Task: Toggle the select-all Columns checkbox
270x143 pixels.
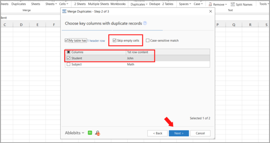Action: click(x=69, y=52)
